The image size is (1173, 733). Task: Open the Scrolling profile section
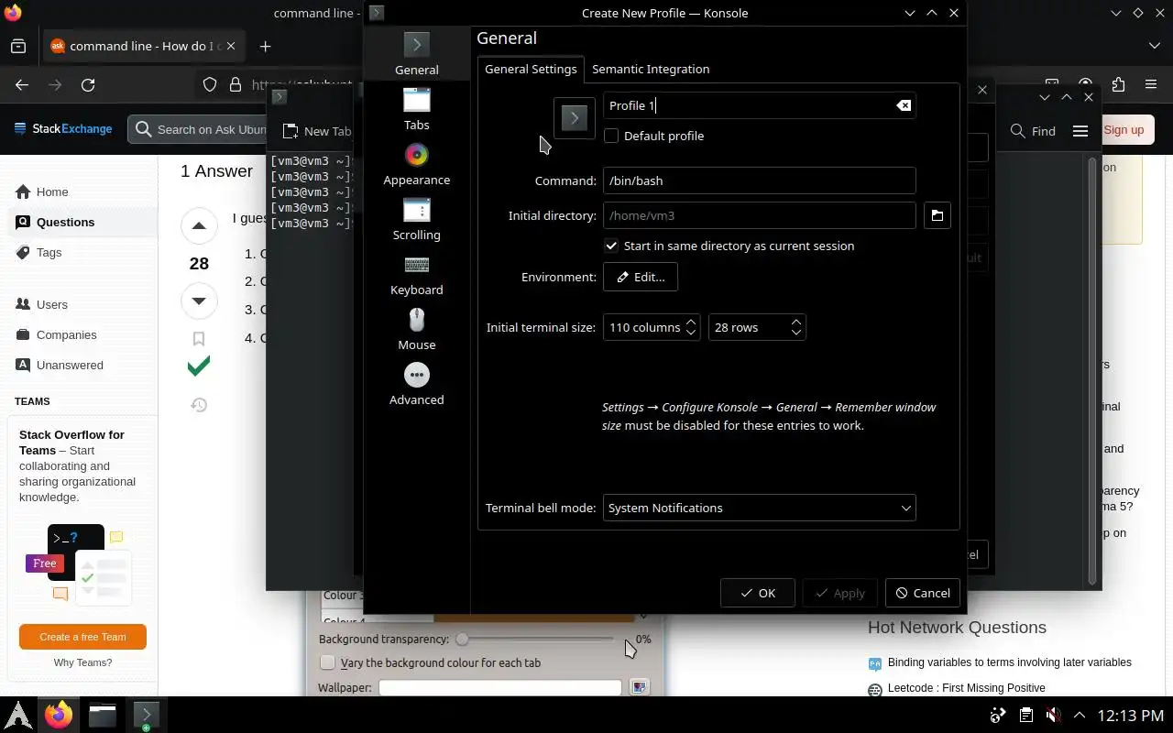click(416, 219)
